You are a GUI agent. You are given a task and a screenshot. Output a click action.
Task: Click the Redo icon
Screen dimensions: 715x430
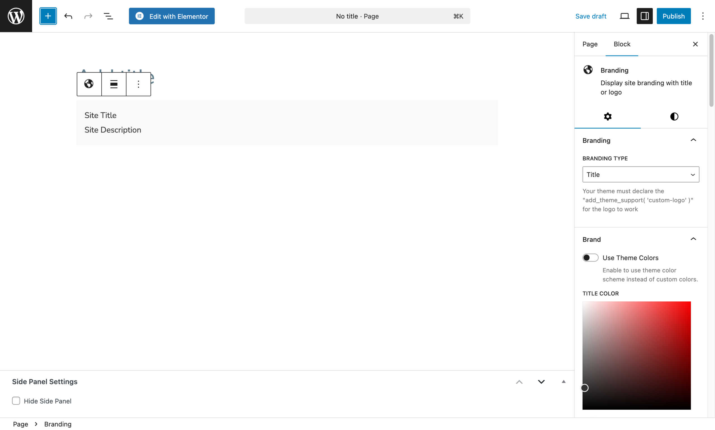click(88, 16)
